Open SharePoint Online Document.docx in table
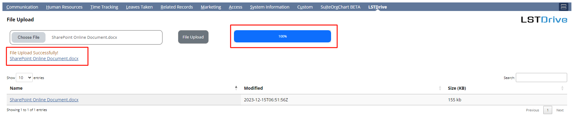Screen dimensions: 576x119 point(44,100)
